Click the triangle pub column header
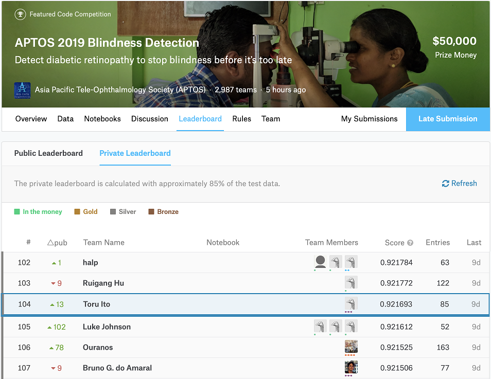This screenshot has height=379, width=491. [57, 243]
